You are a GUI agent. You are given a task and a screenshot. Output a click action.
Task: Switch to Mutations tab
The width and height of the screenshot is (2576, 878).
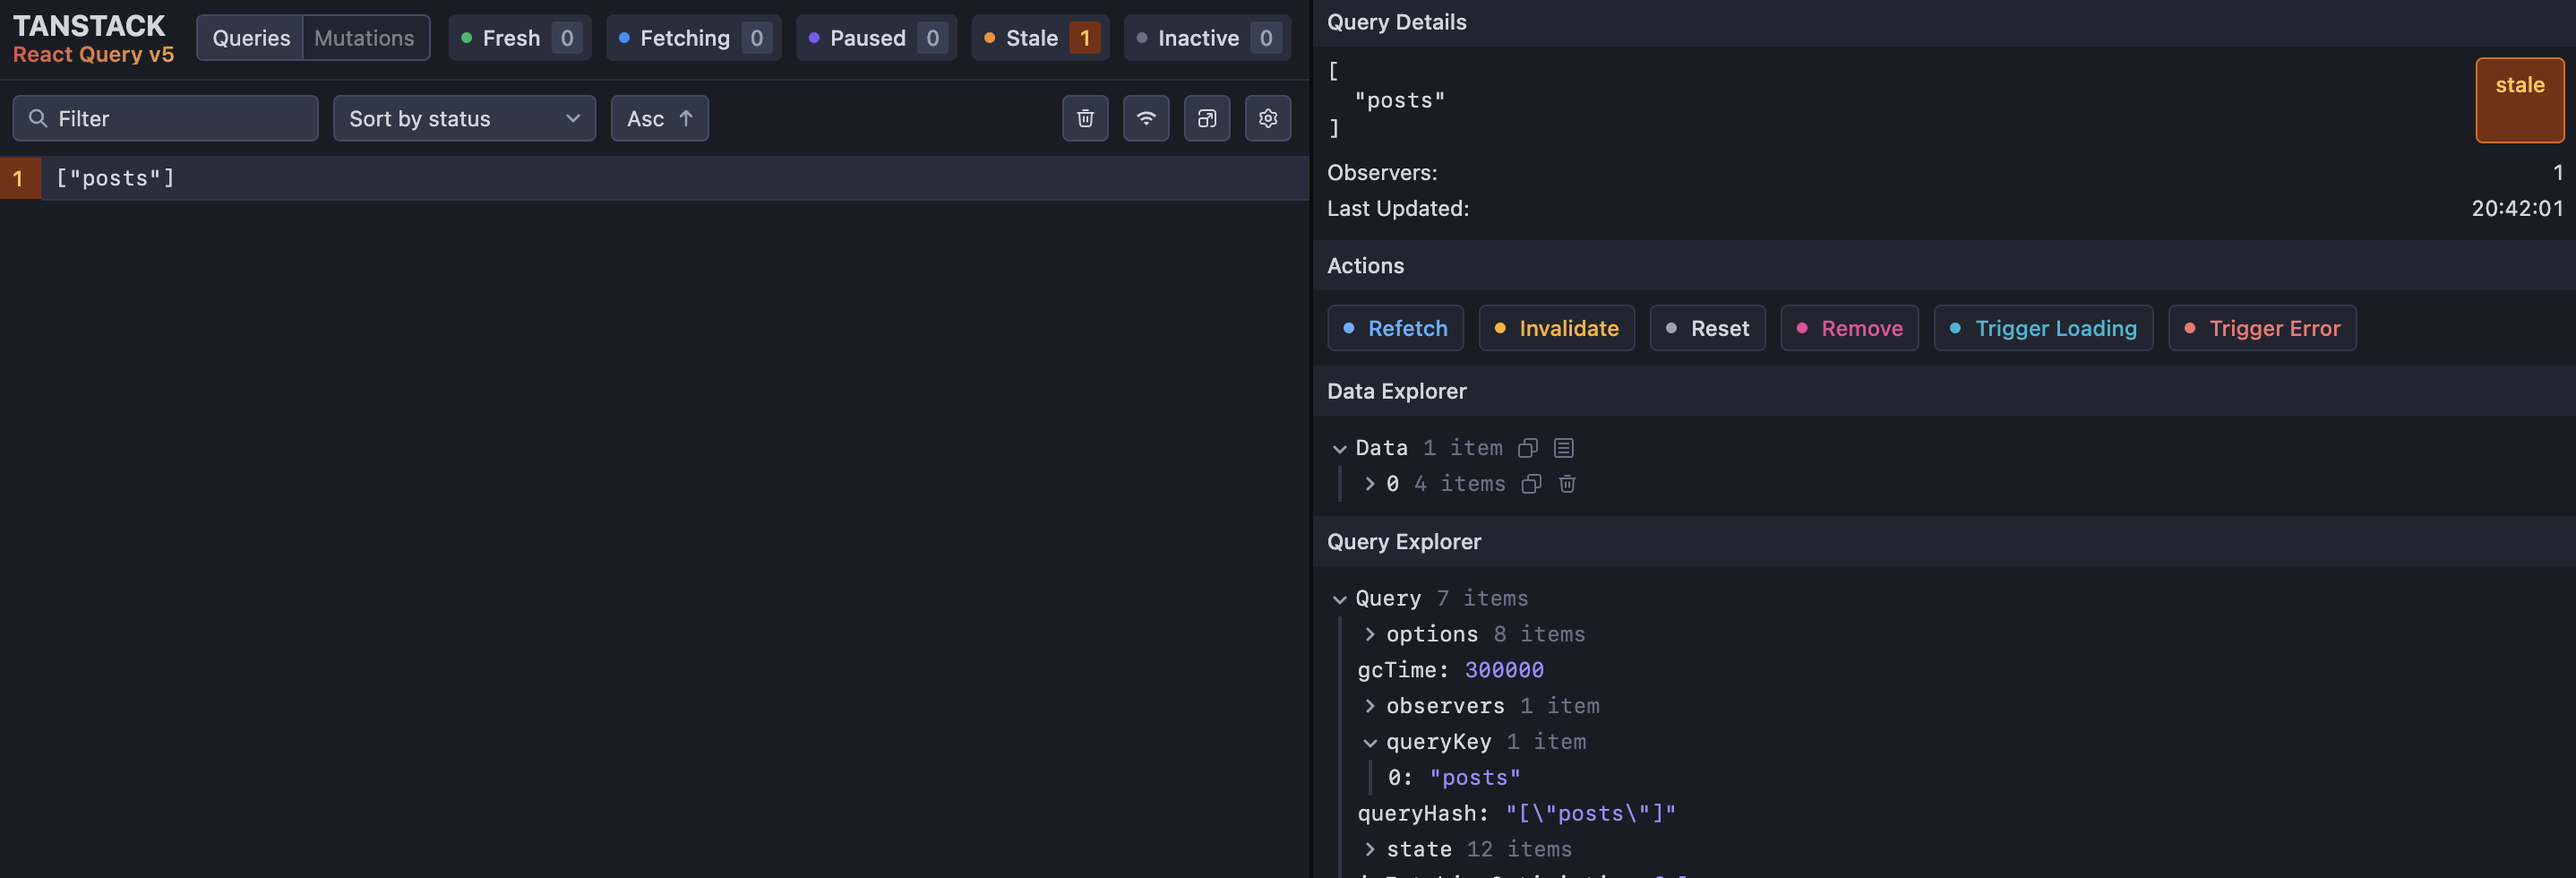(364, 38)
